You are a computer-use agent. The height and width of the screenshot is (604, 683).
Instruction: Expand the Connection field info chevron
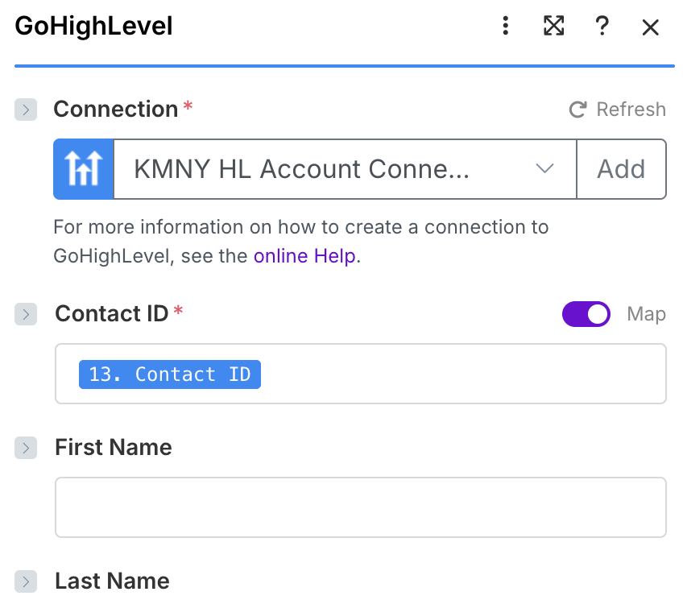pos(26,110)
